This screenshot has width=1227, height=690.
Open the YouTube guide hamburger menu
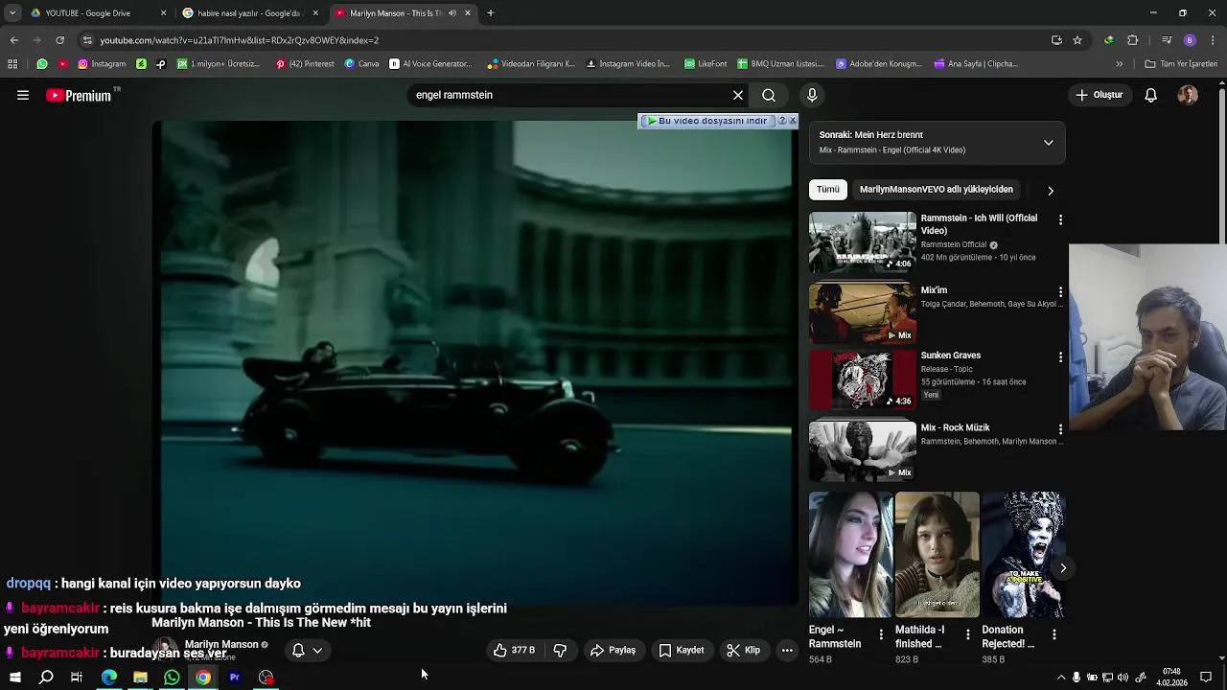[x=23, y=95]
